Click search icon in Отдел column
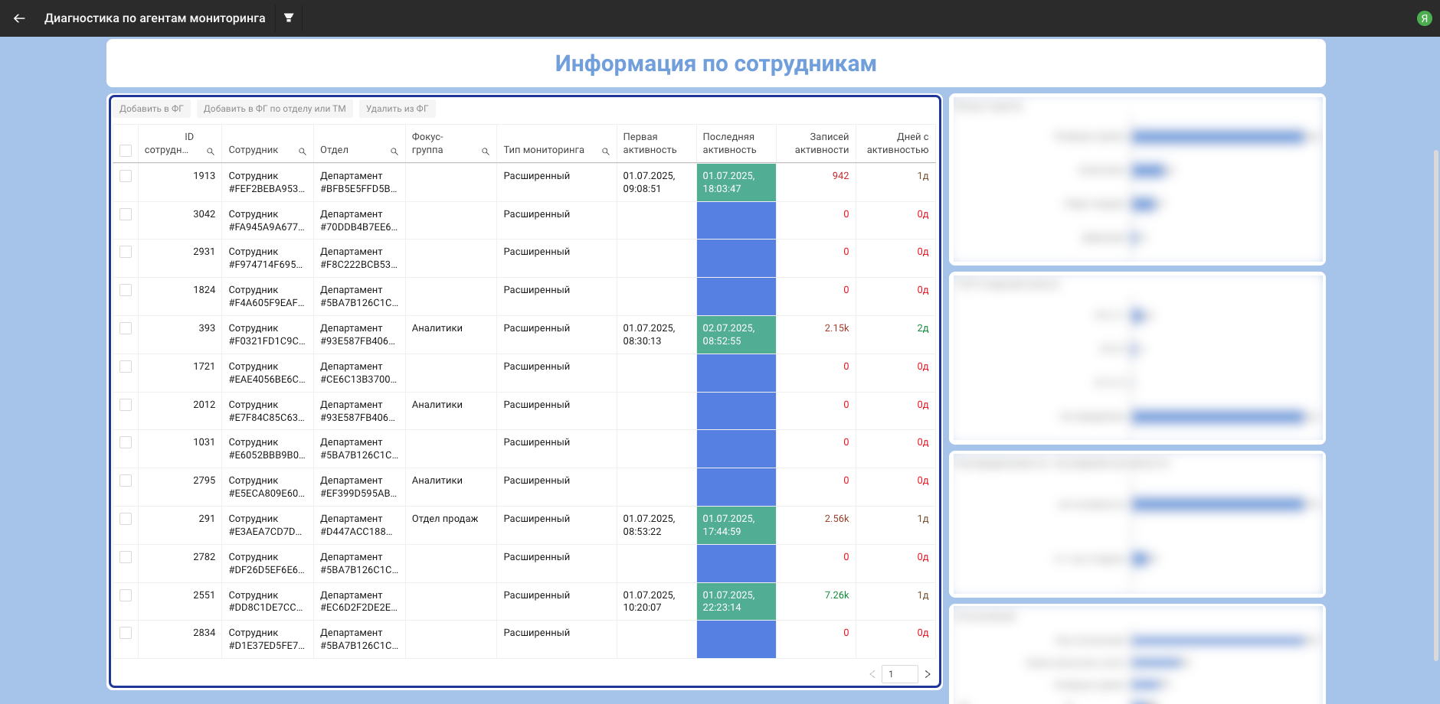 click(394, 152)
